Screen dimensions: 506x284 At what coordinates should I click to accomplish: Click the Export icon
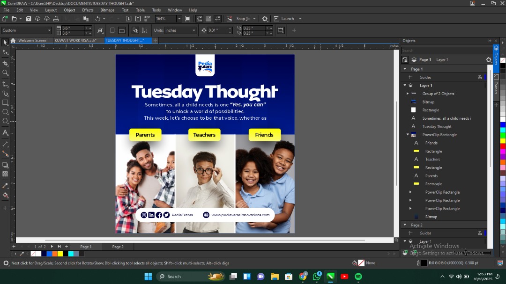tap(138, 19)
